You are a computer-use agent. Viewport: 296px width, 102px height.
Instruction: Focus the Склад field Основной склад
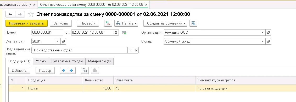click(212, 41)
